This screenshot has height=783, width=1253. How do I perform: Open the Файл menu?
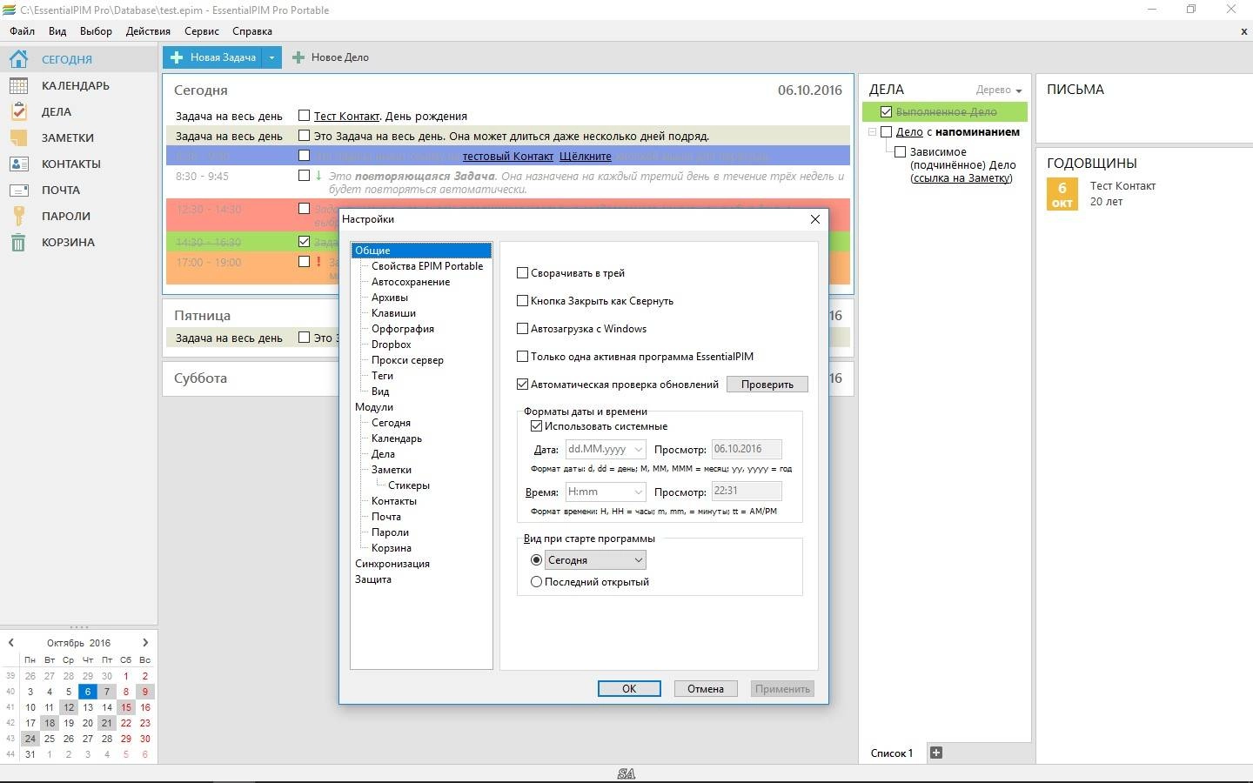[x=23, y=31]
